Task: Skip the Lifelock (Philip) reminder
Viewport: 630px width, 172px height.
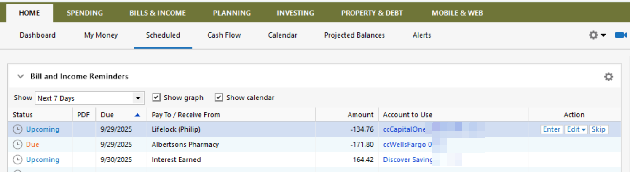Action: click(x=598, y=129)
